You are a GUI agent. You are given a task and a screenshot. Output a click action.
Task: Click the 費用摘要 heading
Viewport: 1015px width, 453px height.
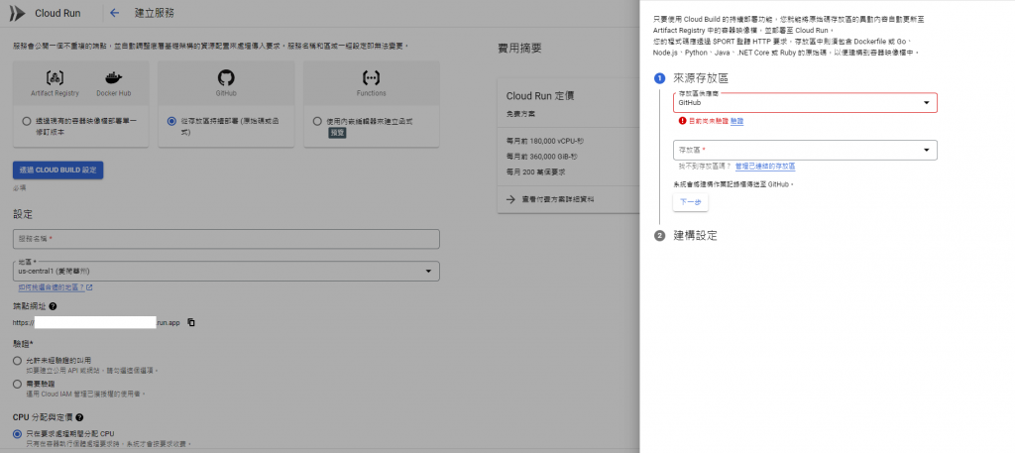coord(519,49)
